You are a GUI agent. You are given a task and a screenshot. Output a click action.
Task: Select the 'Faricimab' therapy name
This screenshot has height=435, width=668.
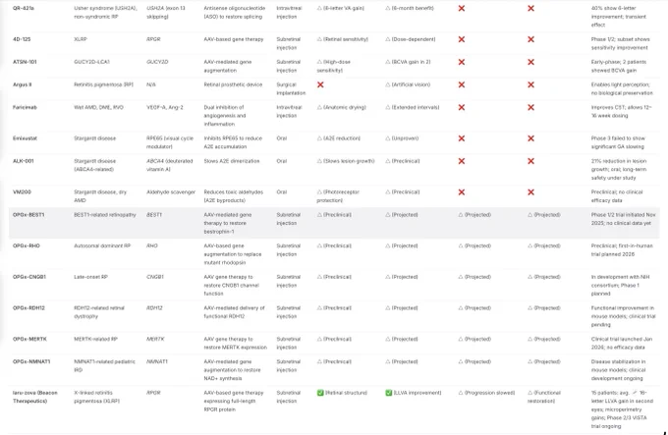(25, 107)
